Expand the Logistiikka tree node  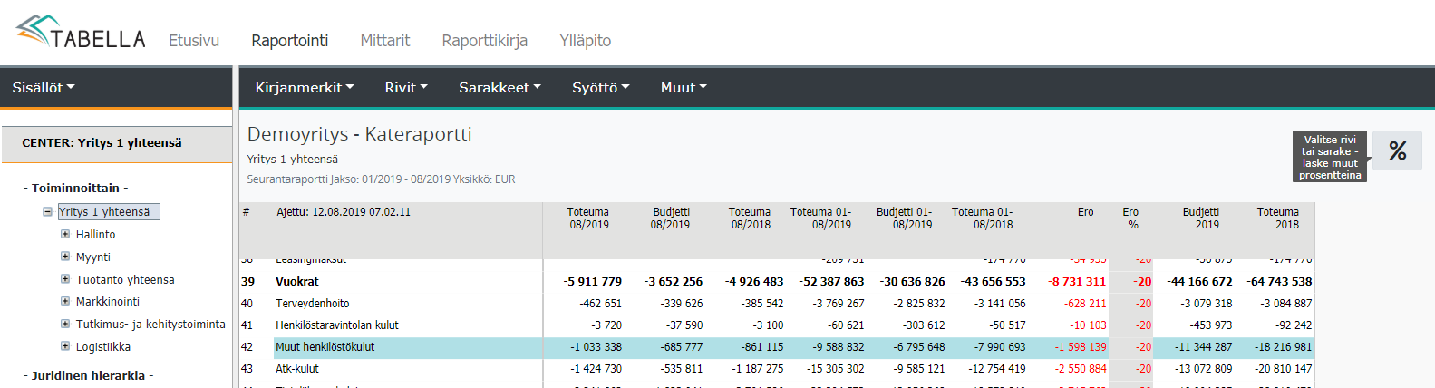[65, 346]
